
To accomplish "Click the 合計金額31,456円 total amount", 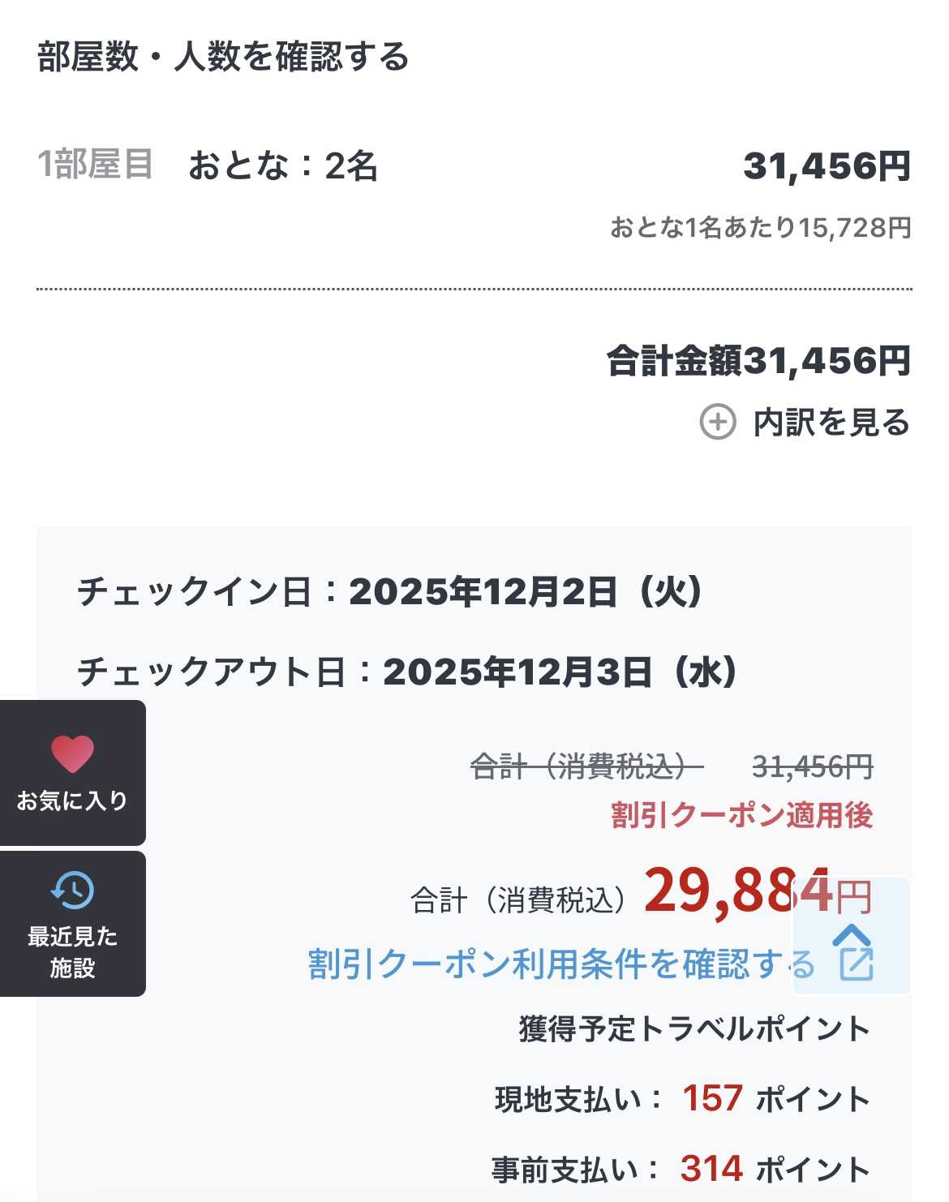I will tap(758, 361).
